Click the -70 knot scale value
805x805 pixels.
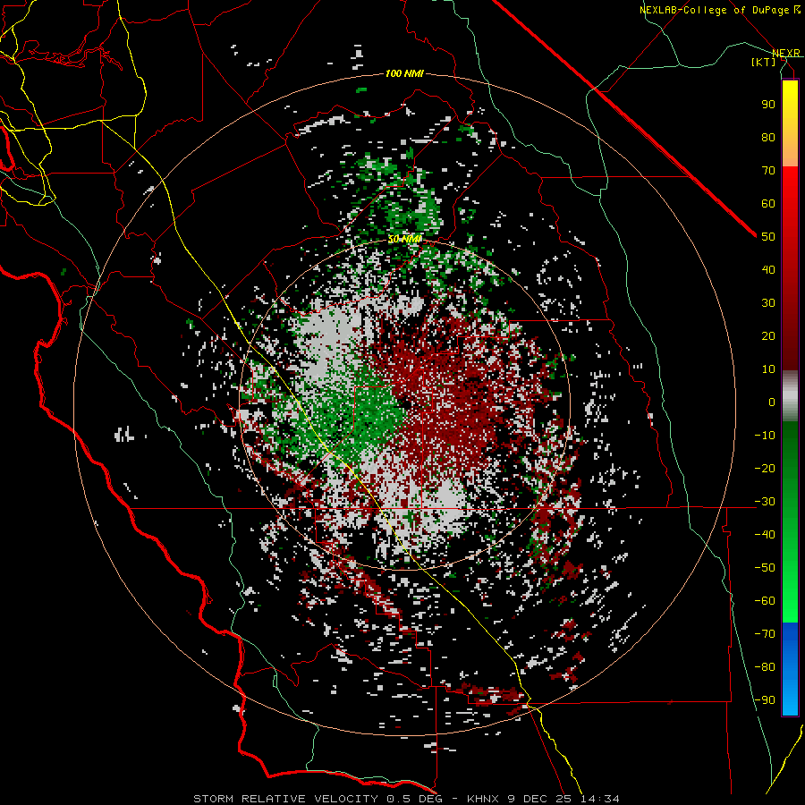765,634
